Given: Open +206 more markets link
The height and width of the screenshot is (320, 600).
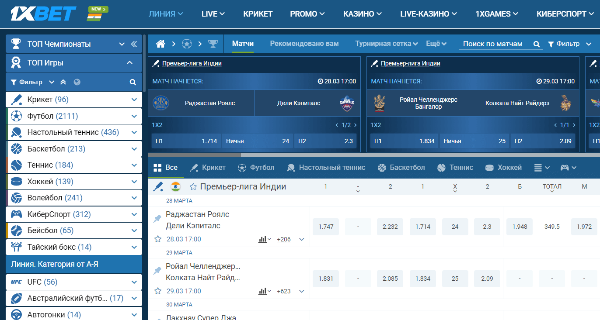Looking at the screenshot, I should point(283,239).
